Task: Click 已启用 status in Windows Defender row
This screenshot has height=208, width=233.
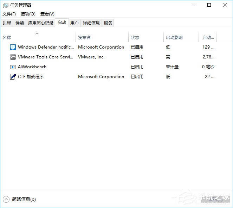Action: point(137,47)
